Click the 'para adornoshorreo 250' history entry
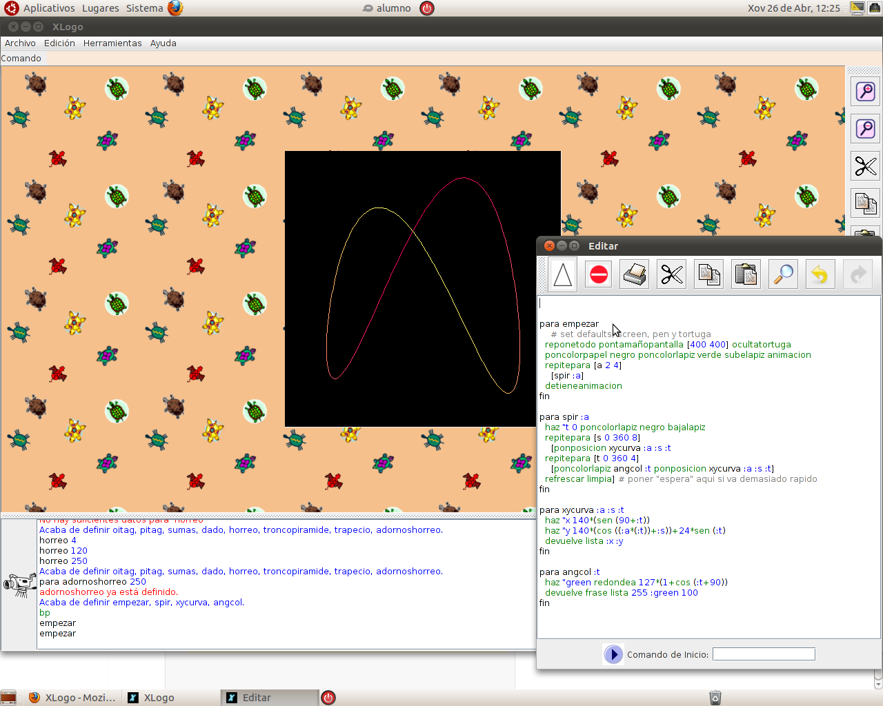Image resolution: width=883 pixels, height=706 pixels. (x=93, y=582)
